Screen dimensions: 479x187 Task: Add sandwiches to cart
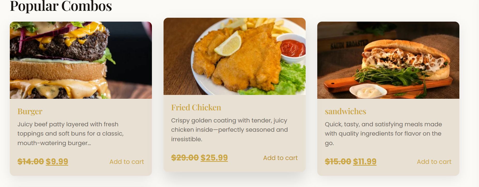[434, 162]
